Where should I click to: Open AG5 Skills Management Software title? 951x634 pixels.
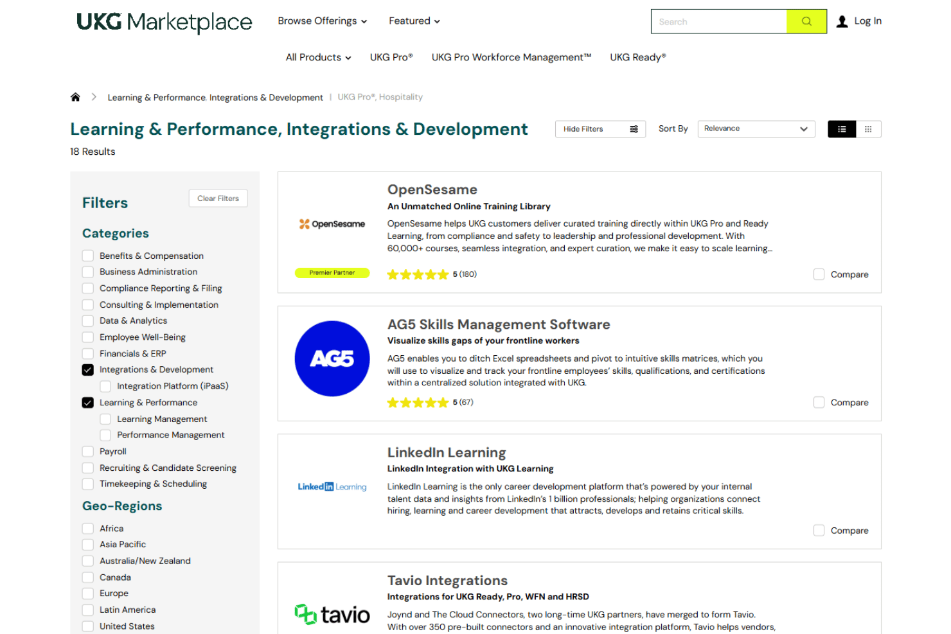coord(499,324)
